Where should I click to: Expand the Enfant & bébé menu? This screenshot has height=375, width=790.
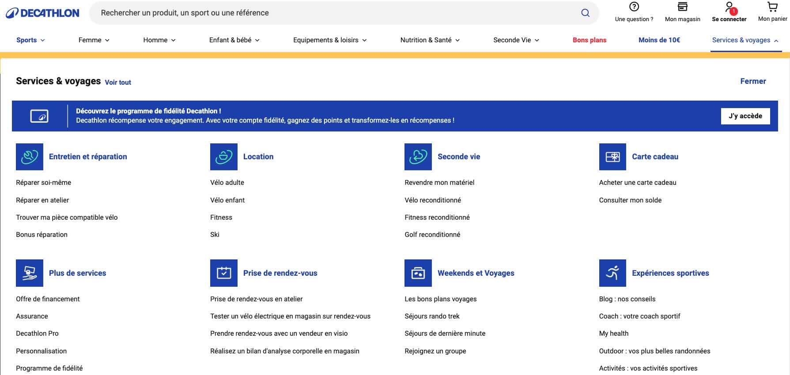pyautogui.click(x=234, y=40)
